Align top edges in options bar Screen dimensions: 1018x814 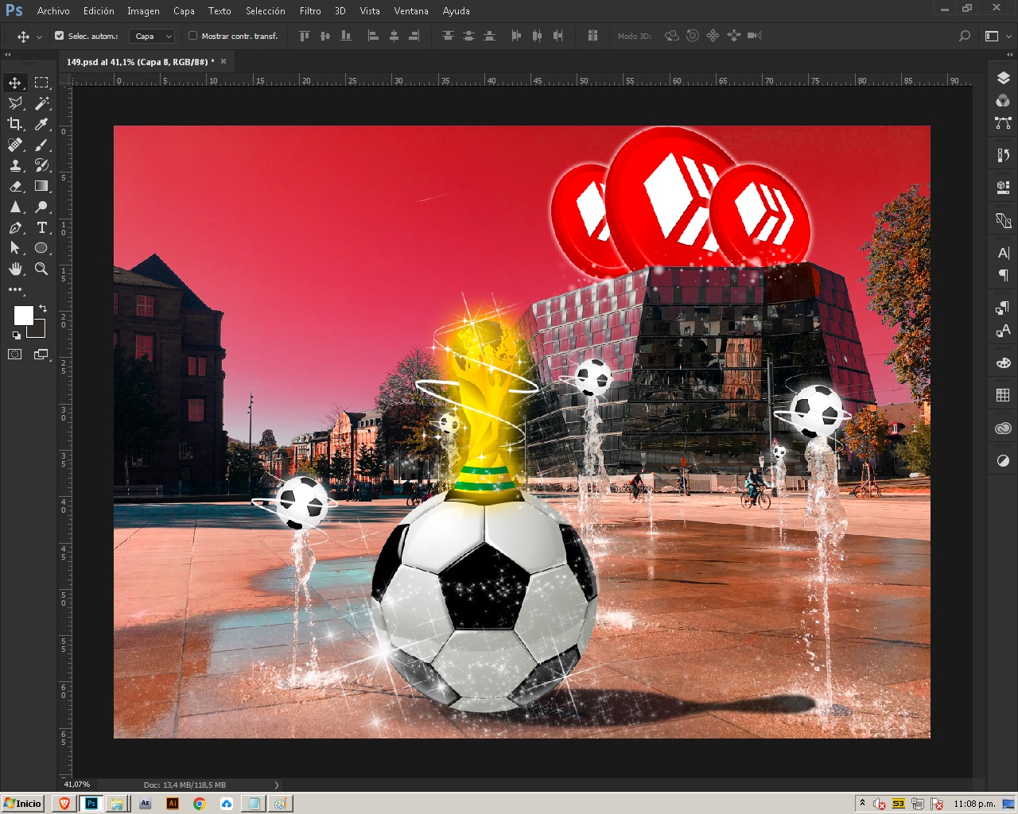click(305, 36)
